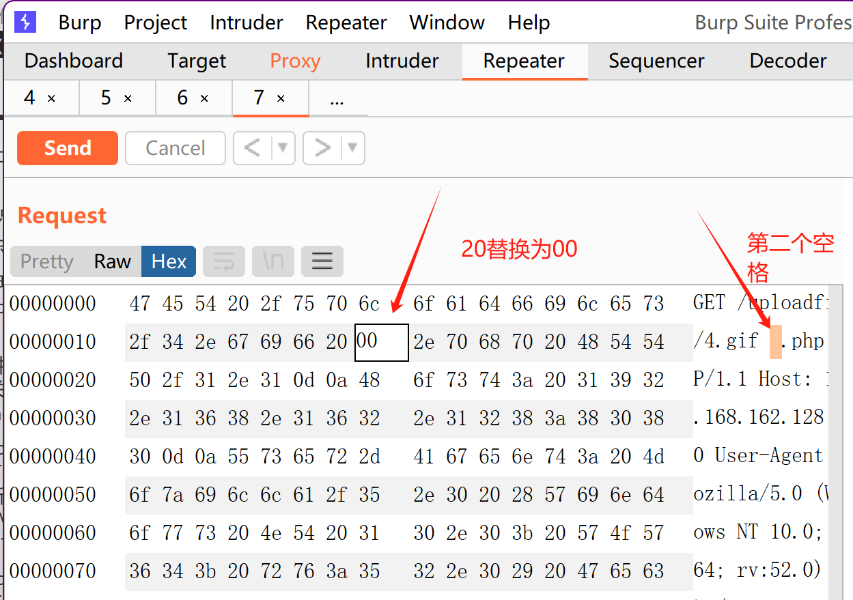This screenshot has height=600, width=853.
Task: Select the 00 hex byte cell
Action: 381,342
